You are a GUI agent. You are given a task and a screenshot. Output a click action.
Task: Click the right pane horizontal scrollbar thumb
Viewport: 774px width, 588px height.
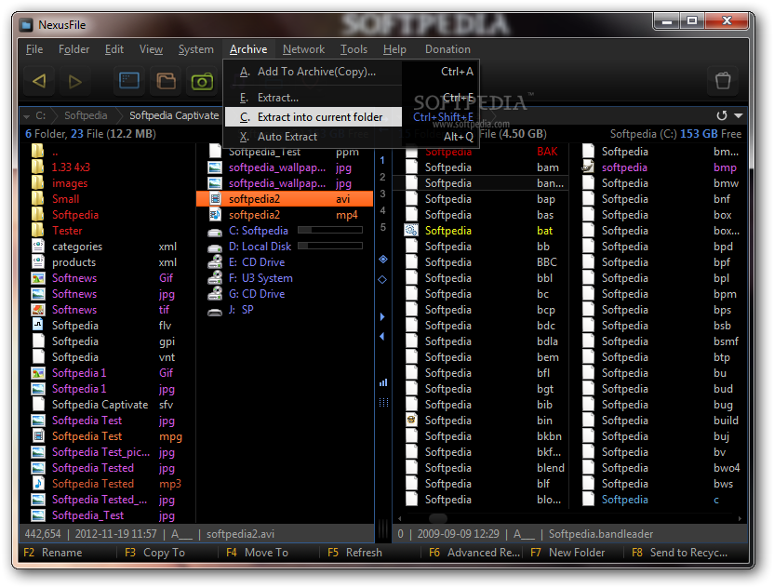[x=438, y=518]
